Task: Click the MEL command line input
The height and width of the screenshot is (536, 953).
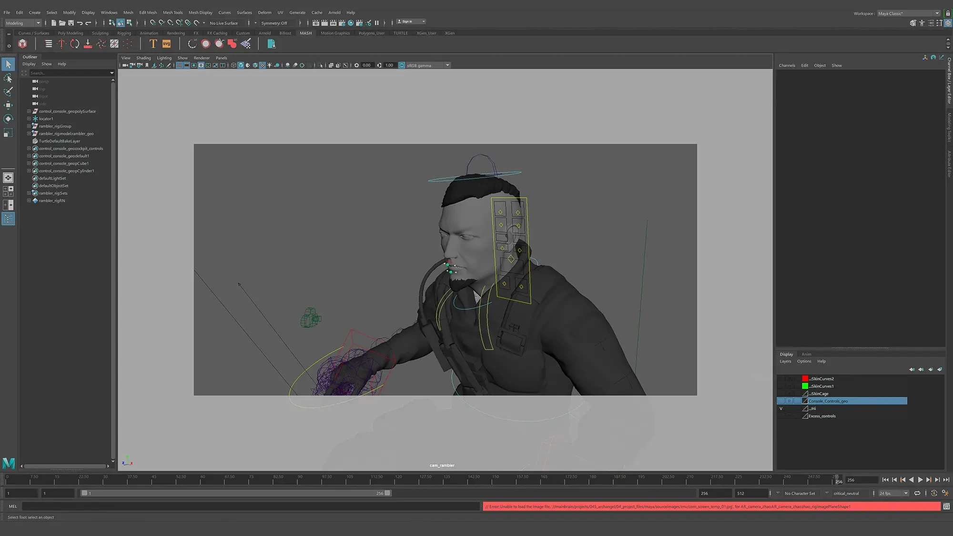Action: click(x=251, y=506)
